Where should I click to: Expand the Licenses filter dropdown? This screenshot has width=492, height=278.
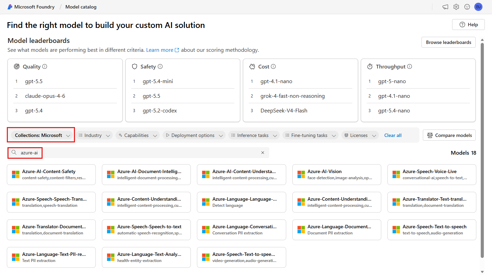pyautogui.click(x=360, y=135)
